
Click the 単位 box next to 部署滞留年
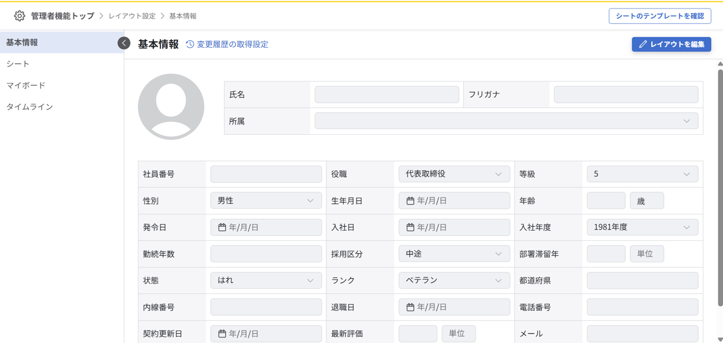pos(647,254)
